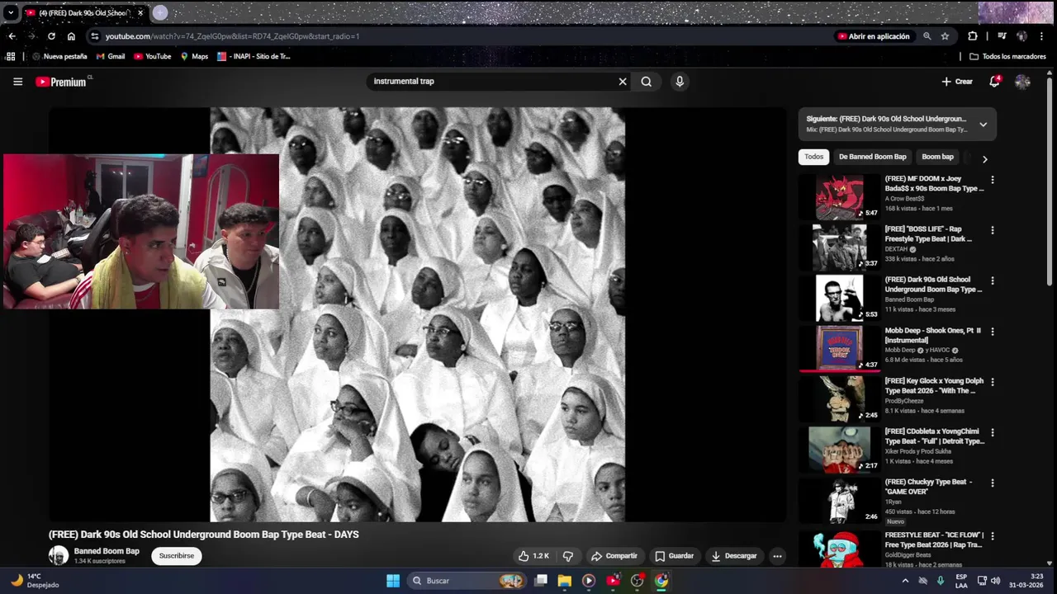
Task: Open options for CDobleta x YovngChimi video
Action: (993, 432)
